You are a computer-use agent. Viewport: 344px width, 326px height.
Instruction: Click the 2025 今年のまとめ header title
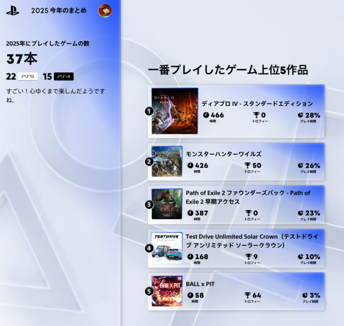(x=59, y=11)
